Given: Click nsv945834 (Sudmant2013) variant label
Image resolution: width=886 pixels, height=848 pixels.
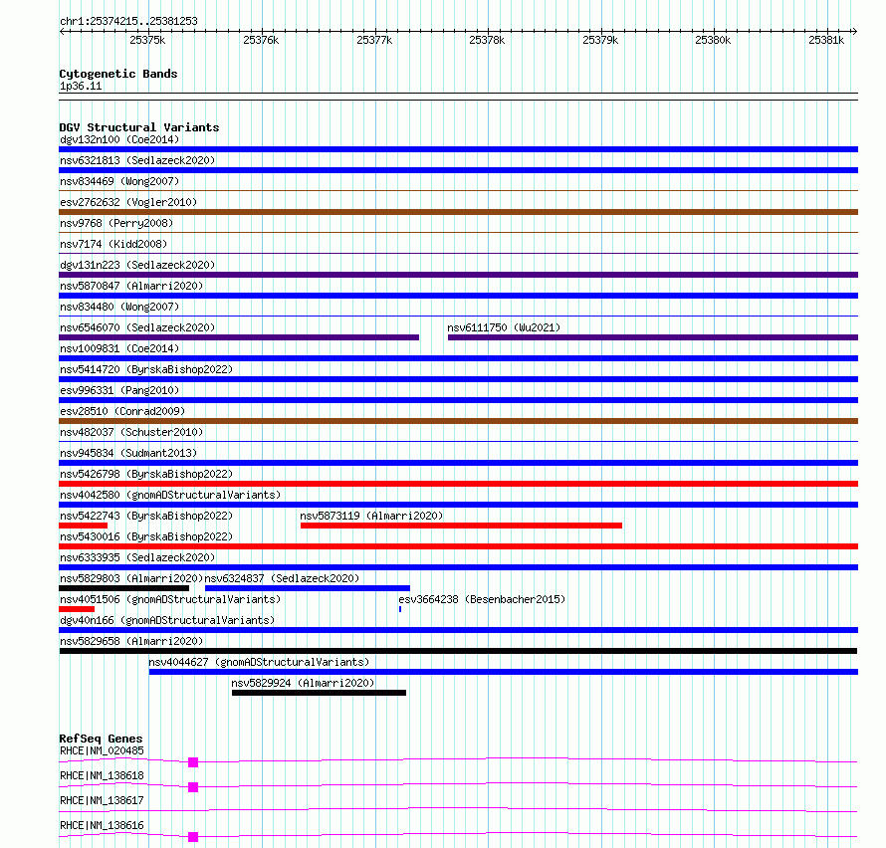Looking at the screenshot, I should click(x=128, y=453).
